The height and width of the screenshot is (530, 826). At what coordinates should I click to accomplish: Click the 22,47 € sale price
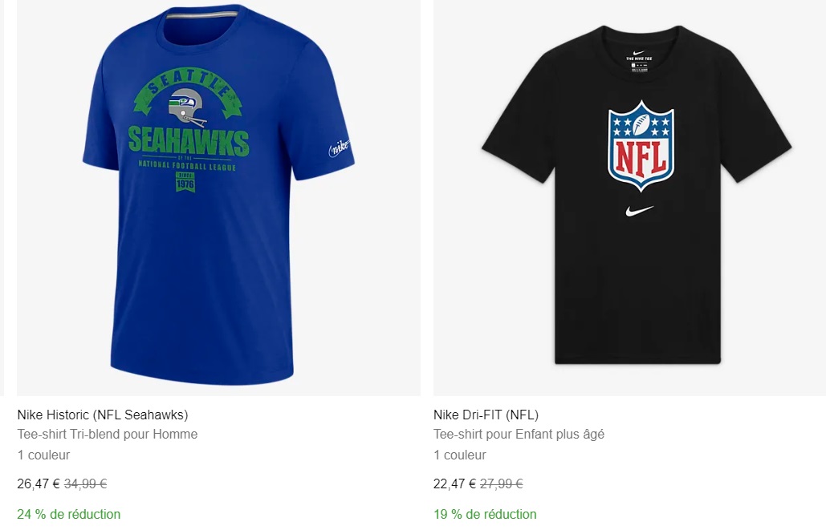click(455, 483)
